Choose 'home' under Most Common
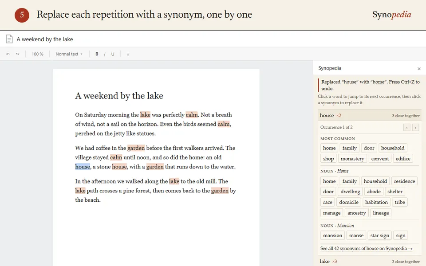Viewport: 426px width, 266px height. pyautogui.click(x=329, y=148)
